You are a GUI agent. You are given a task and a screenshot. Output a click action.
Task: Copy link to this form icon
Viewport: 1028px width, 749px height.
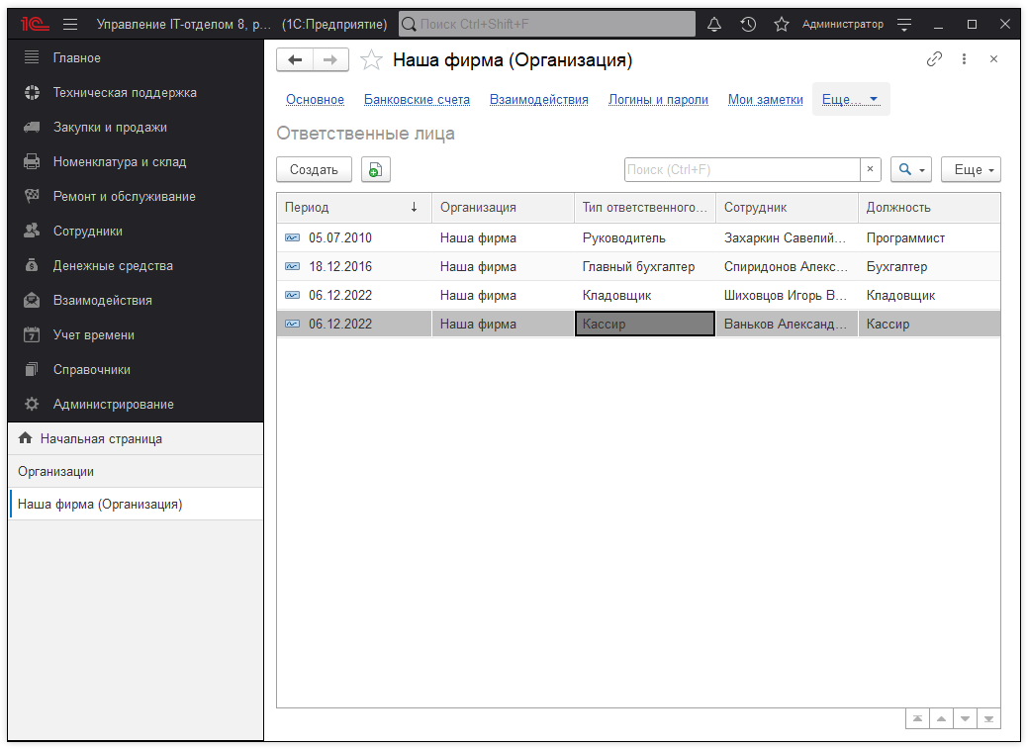tap(934, 59)
